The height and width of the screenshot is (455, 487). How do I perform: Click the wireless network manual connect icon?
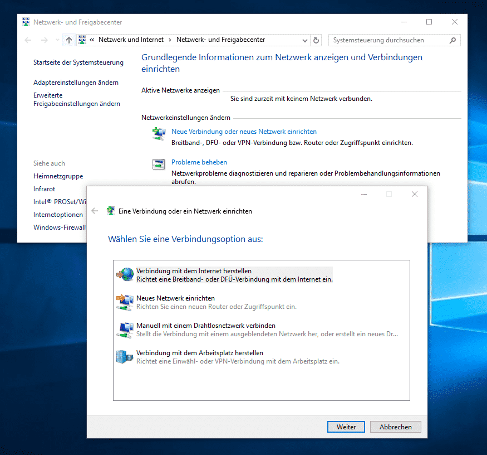[125, 330]
